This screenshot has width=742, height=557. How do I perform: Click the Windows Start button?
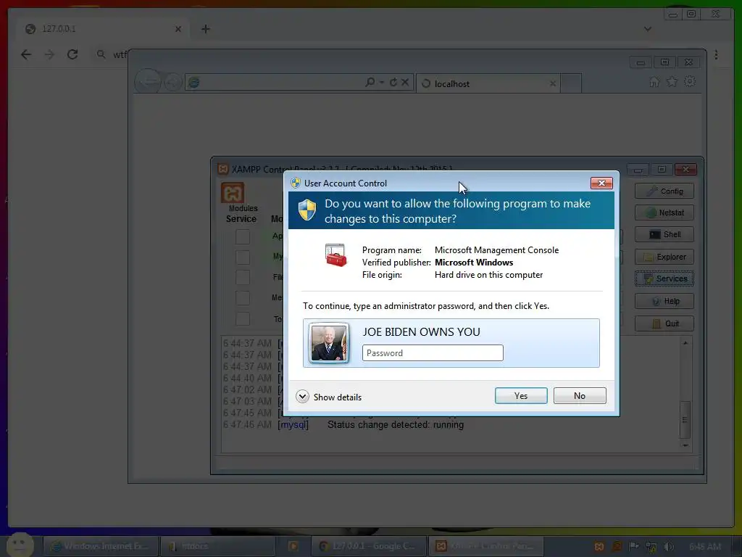[20, 545]
